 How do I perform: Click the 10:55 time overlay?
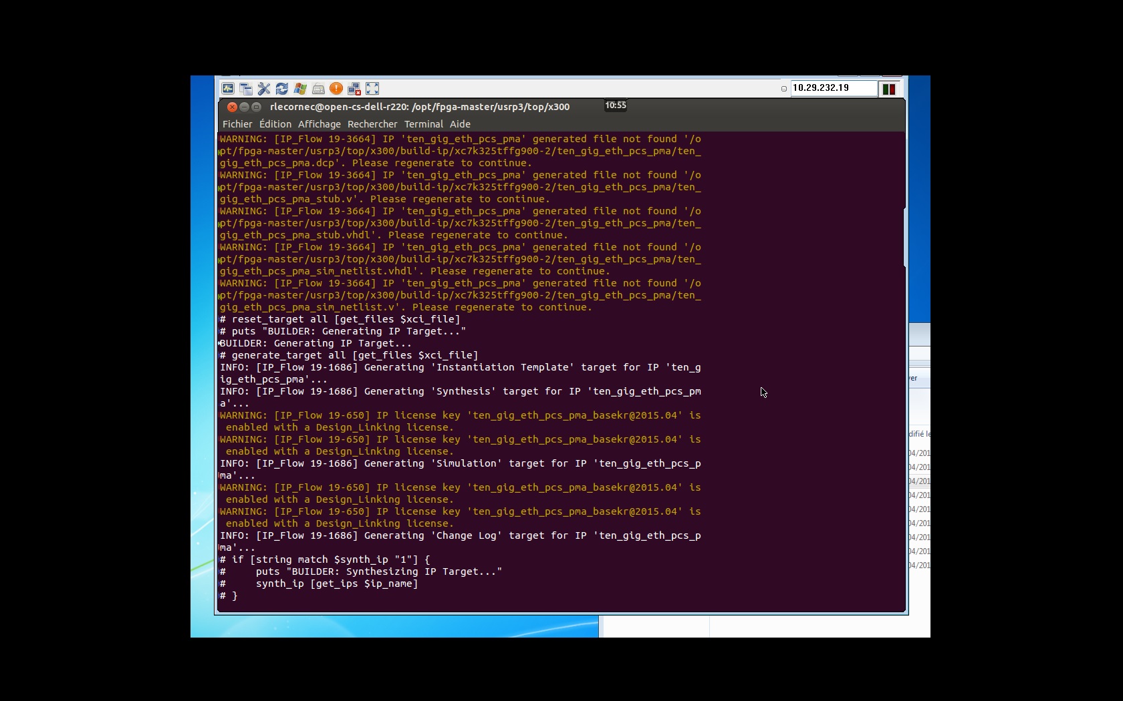coord(616,105)
